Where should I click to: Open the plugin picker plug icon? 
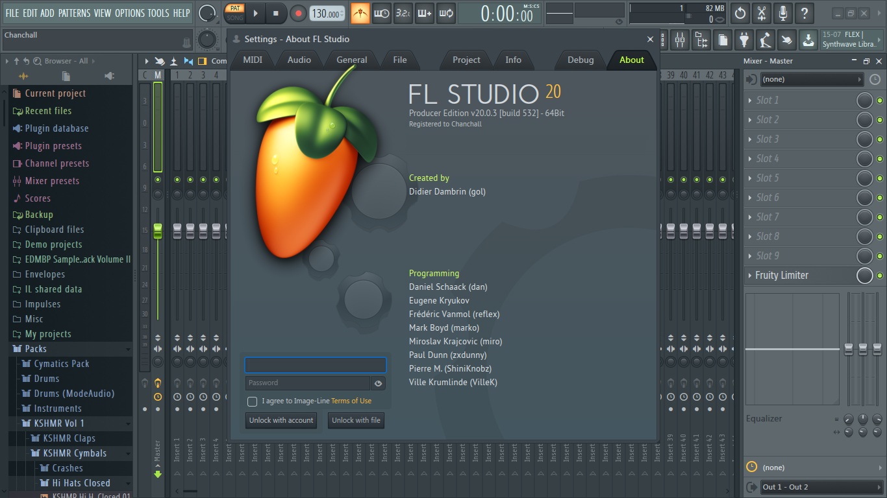744,40
